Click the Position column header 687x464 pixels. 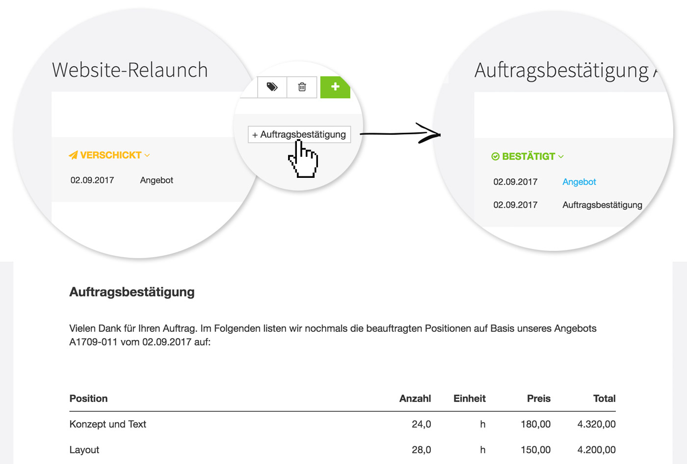coord(88,398)
